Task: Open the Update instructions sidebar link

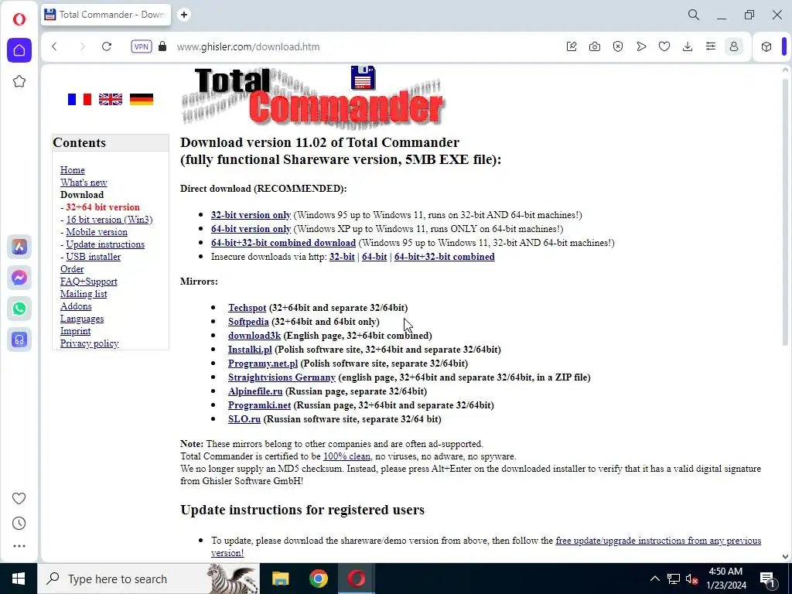Action: pyautogui.click(x=105, y=244)
